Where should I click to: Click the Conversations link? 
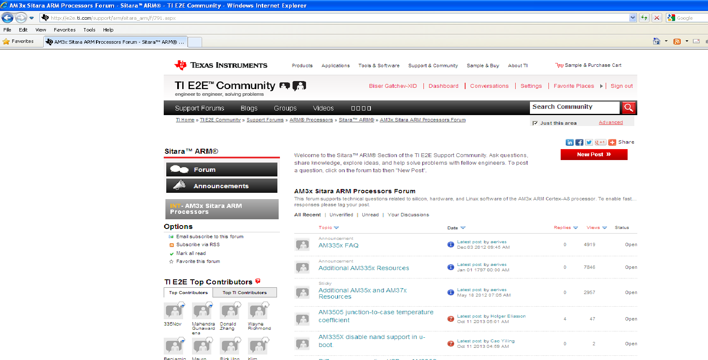click(489, 86)
